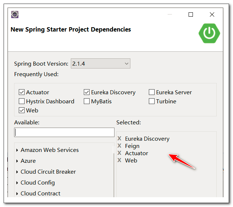Maximize the dependencies dialog window
Screen dimensions: 233x207
point(191,15)
